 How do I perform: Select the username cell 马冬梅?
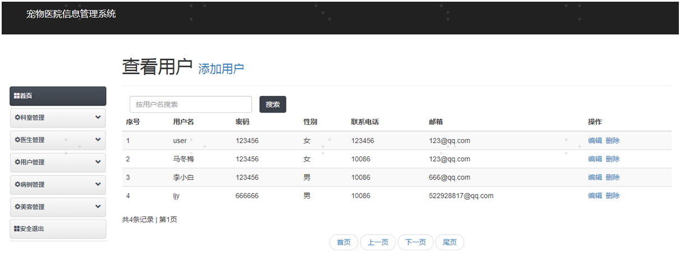(x=183, y=159)
